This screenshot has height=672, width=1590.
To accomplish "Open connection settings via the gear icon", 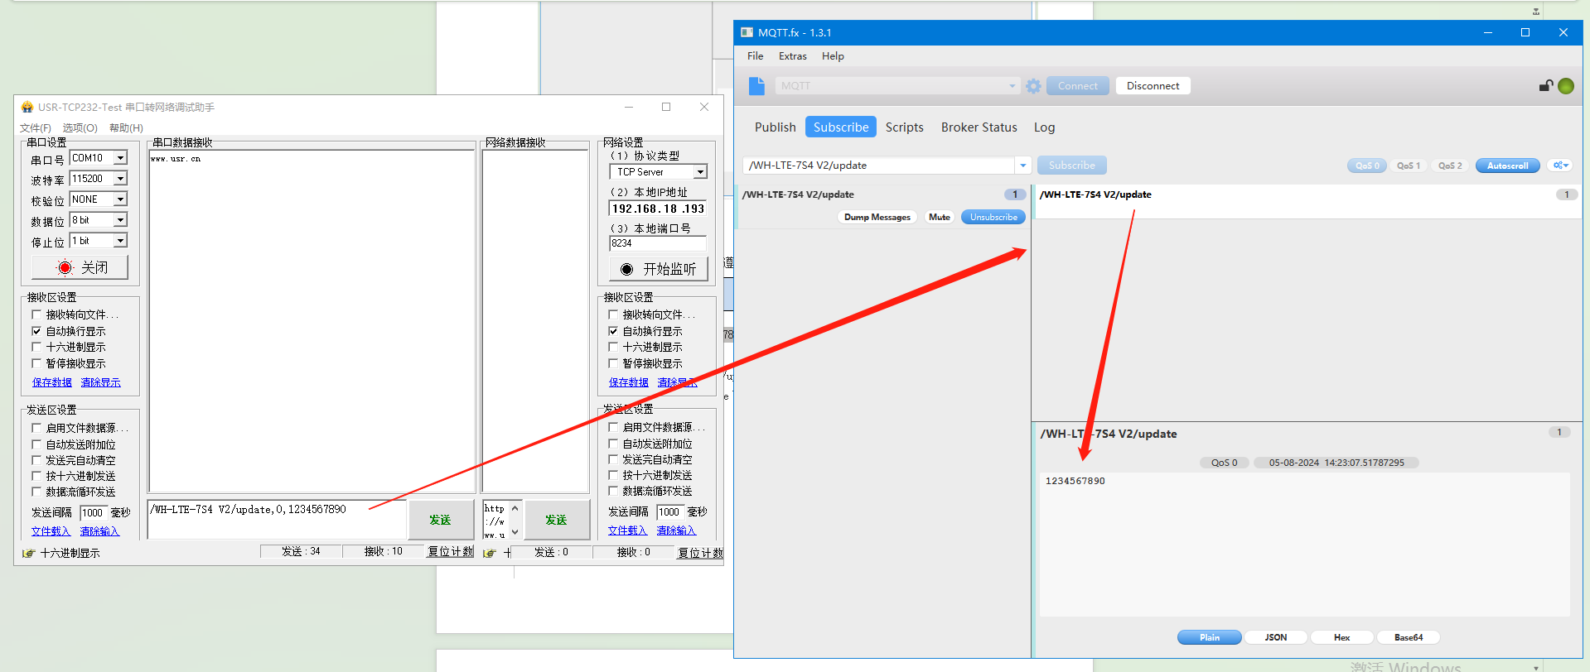I will [1033, 86].
